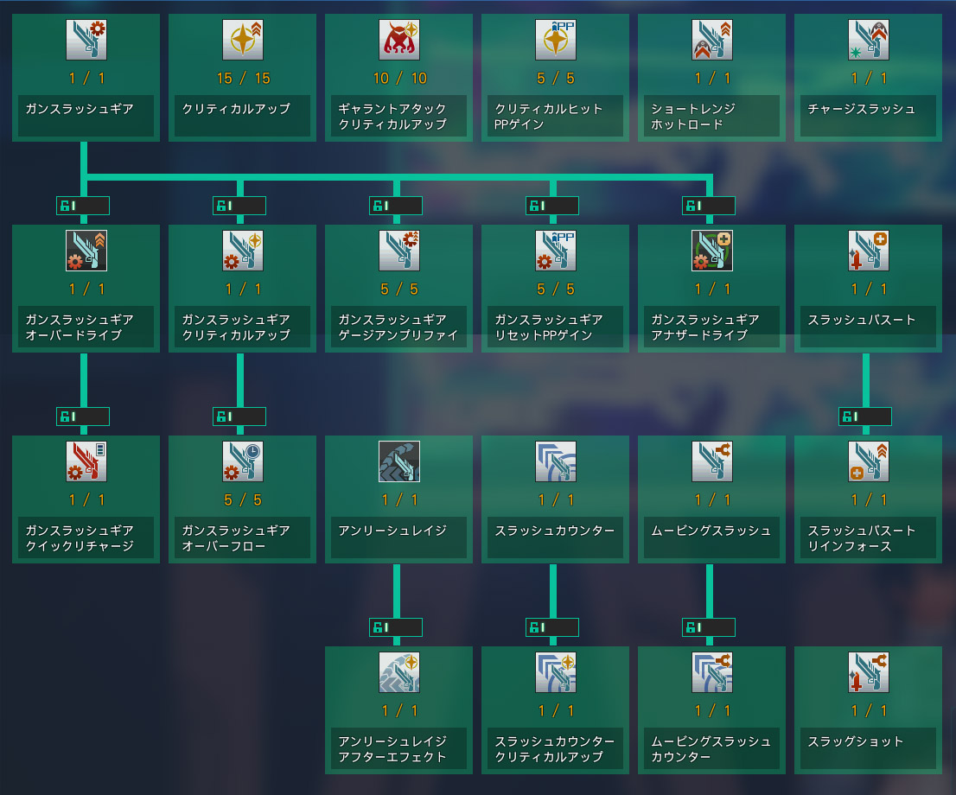This screenshot has width=956, height=795.
Task: Click the ガンスラッシュギア アナザードライブ icon
Action: tap(712, 251)
